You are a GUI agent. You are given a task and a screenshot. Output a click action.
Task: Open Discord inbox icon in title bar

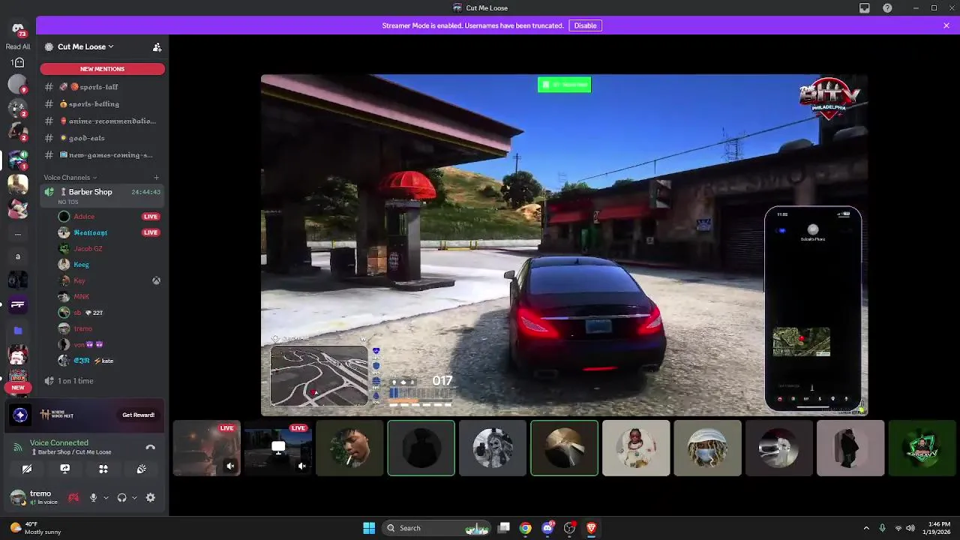(x=865, y=8)
